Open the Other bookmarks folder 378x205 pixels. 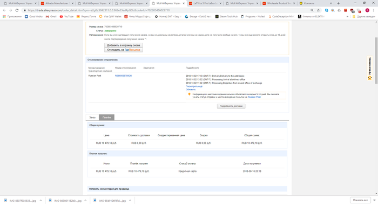(x=364, y=17)
